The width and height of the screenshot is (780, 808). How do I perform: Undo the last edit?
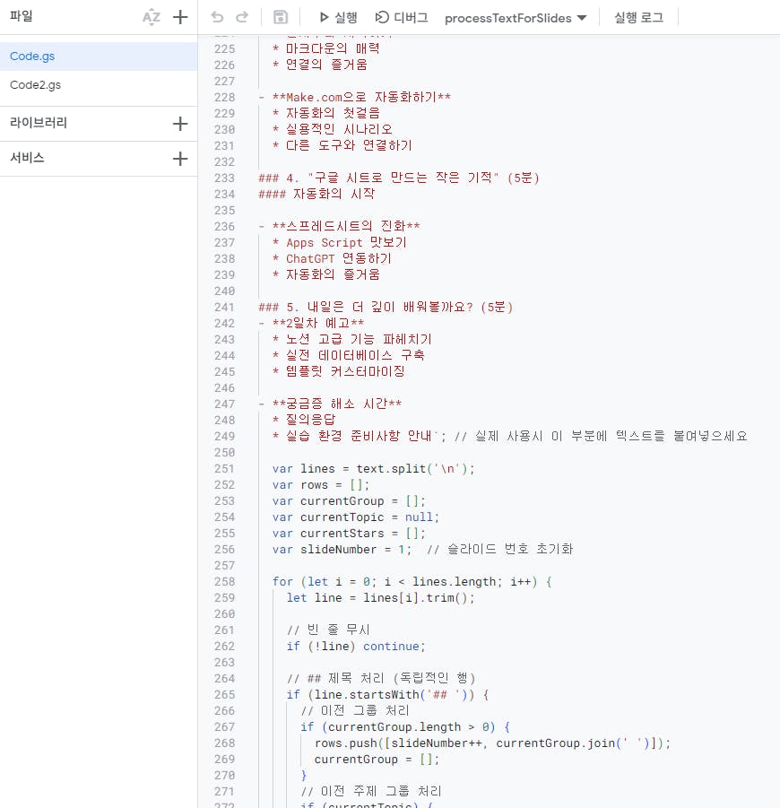217,18
